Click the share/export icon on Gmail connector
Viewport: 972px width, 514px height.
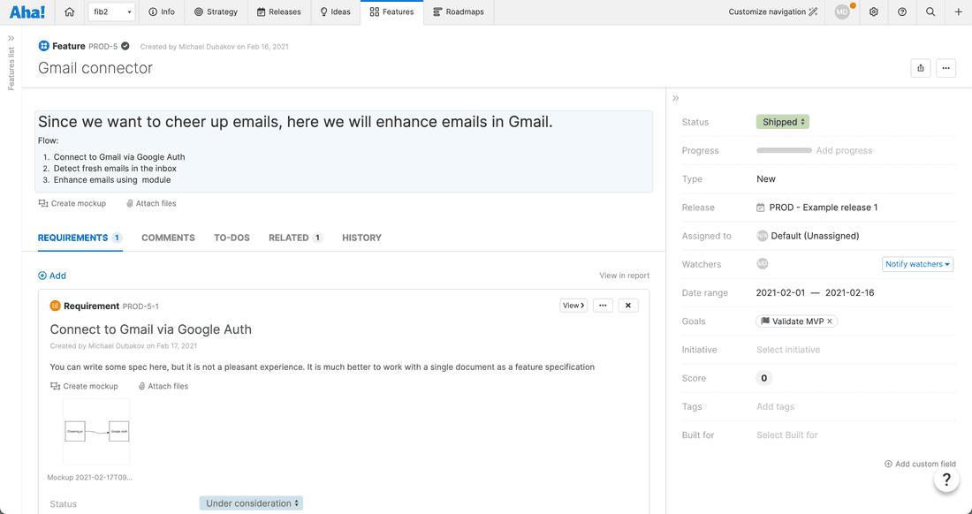920,67
